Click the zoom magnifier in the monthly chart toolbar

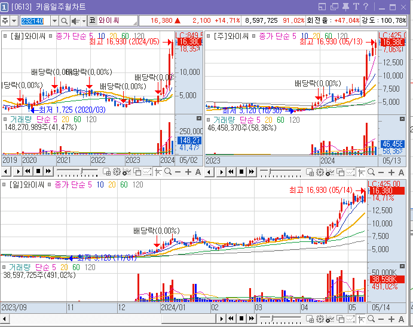tap(168, 172)
